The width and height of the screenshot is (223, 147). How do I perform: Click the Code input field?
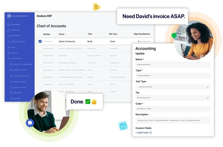(173, 109)
